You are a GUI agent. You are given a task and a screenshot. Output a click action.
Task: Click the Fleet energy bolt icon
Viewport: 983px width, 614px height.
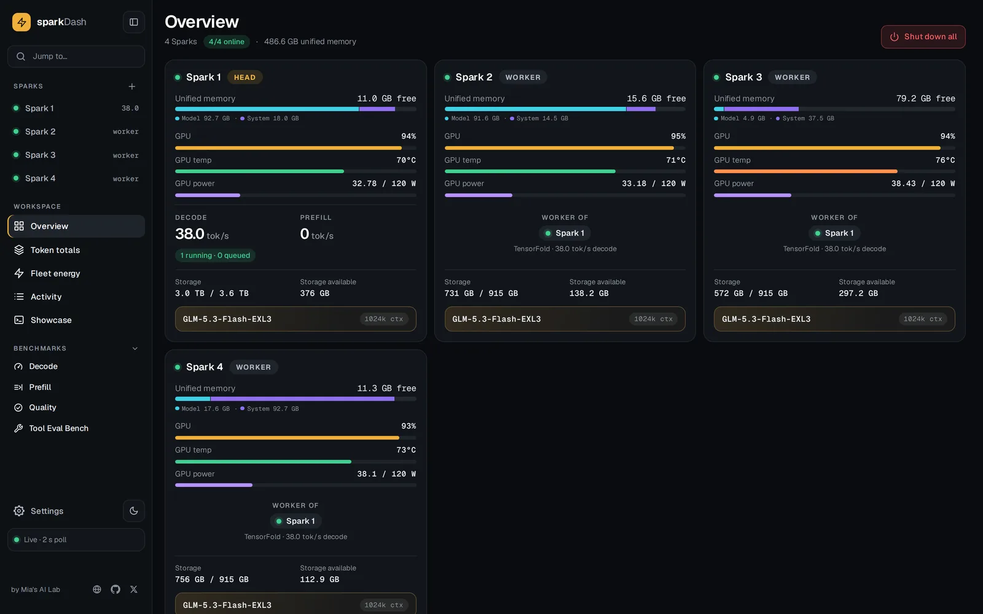(x=19, y=273)
